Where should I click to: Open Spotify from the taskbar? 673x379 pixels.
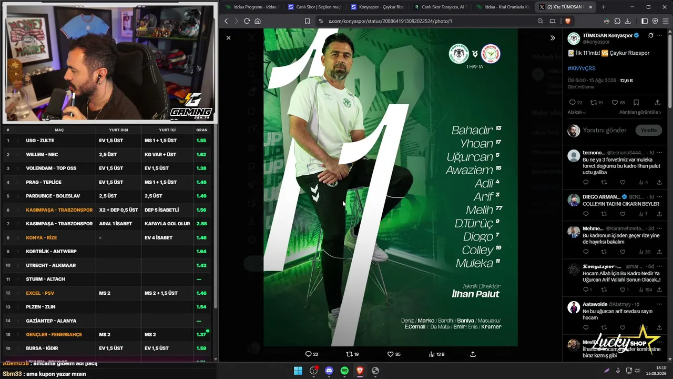pos(344,371)
